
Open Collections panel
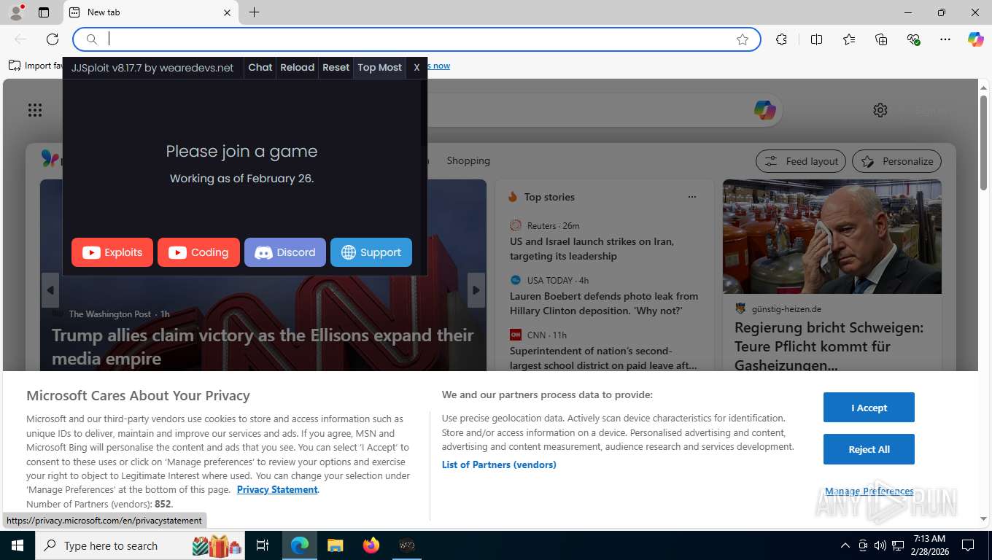tap(881, 39)
